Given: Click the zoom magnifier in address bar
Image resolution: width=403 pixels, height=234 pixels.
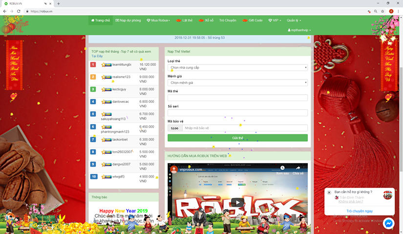Looking at the screenshot, I should pos(376,11).
